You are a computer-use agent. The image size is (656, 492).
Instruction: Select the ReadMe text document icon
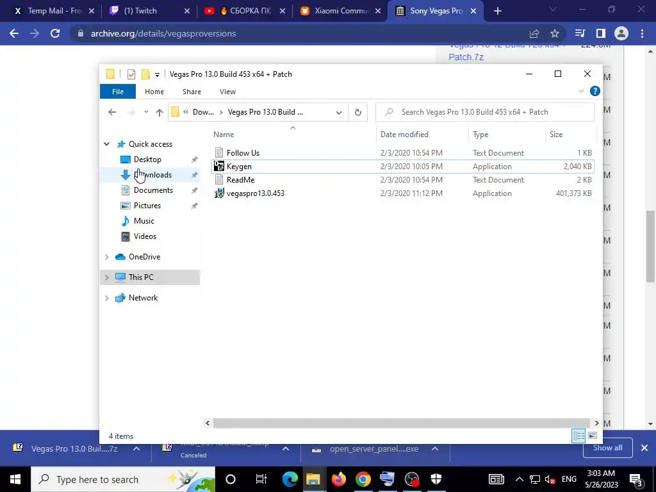pyautogui.click(x=219, y=179)
